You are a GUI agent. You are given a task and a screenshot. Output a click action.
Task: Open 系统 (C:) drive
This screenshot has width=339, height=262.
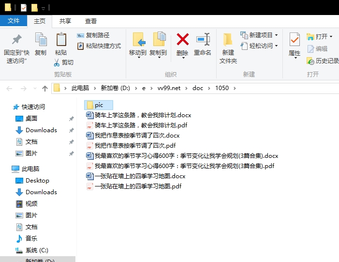point(32,250)
